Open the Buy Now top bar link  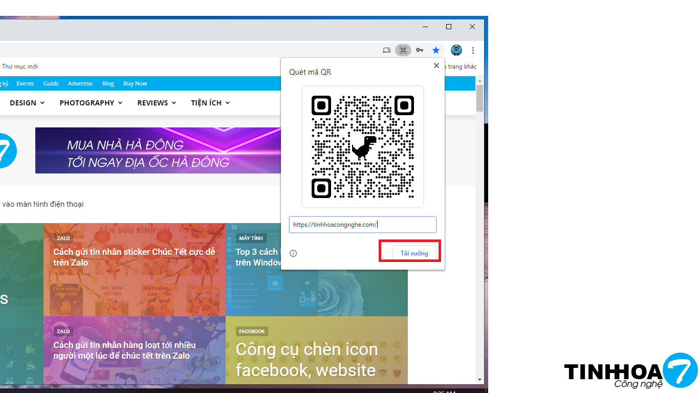pos(135,83)
